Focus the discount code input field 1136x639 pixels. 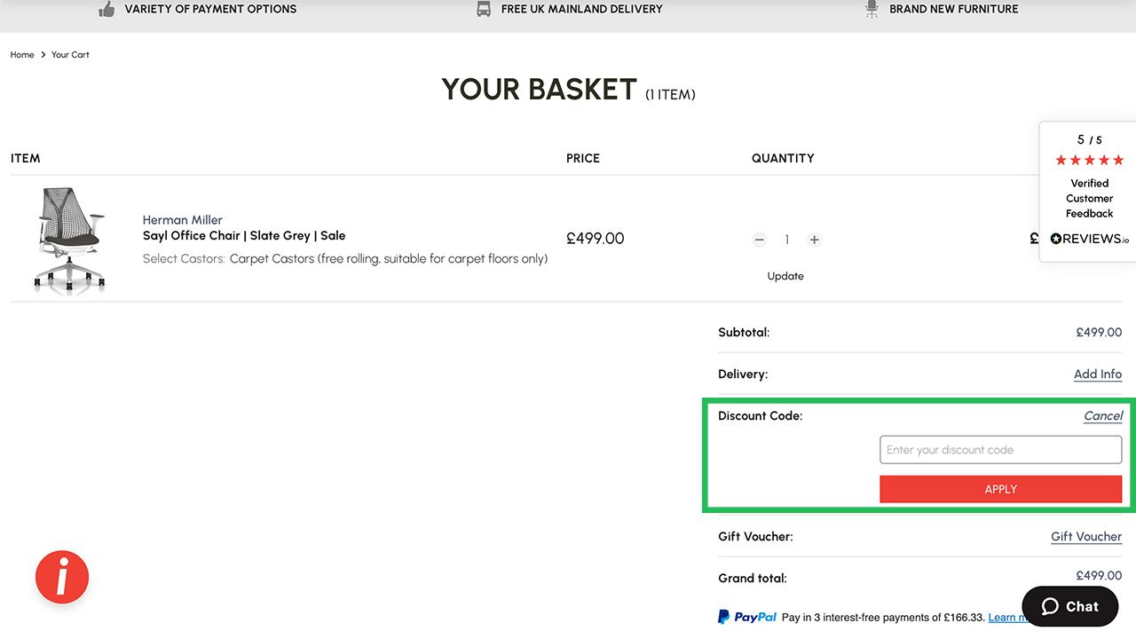(1001, 450)
